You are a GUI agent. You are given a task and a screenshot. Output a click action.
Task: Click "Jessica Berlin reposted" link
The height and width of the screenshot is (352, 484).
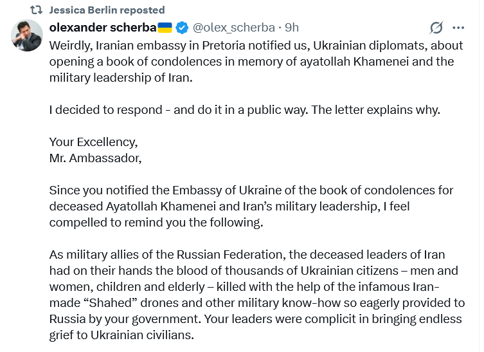tap(107, 10)
